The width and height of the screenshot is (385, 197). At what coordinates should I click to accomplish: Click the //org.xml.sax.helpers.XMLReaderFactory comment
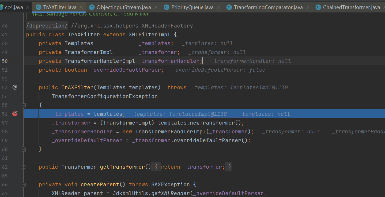[x=132, y=26]
